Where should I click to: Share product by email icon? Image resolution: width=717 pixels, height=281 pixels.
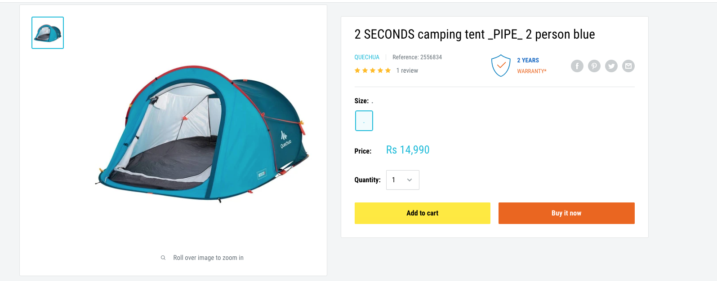point(628,66)
